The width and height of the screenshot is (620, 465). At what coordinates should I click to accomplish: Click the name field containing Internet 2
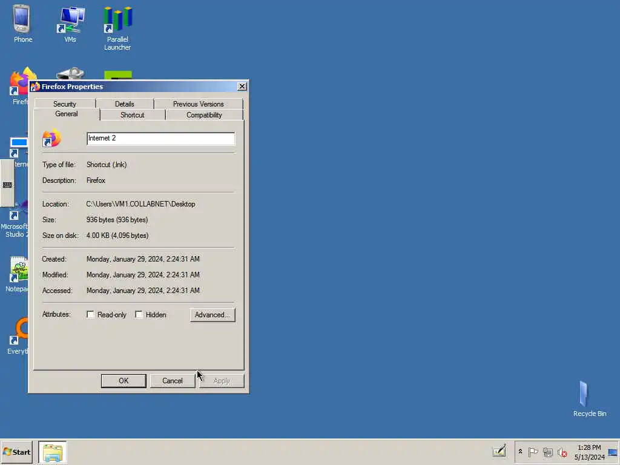point(160,139)
